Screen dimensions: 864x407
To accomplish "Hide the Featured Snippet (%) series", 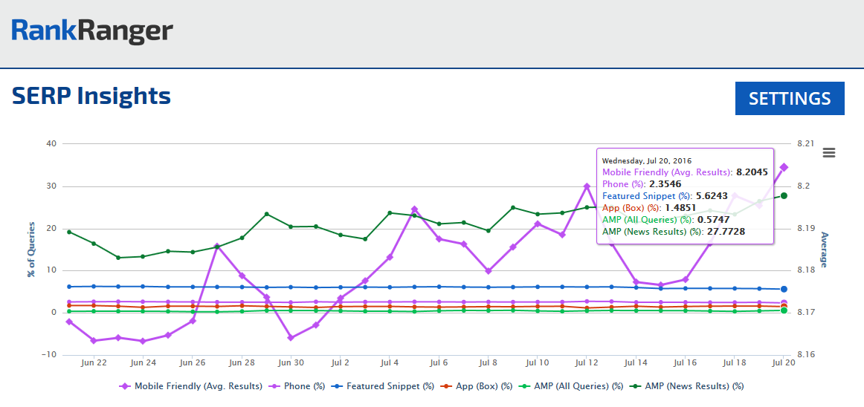I will [383, 386].
